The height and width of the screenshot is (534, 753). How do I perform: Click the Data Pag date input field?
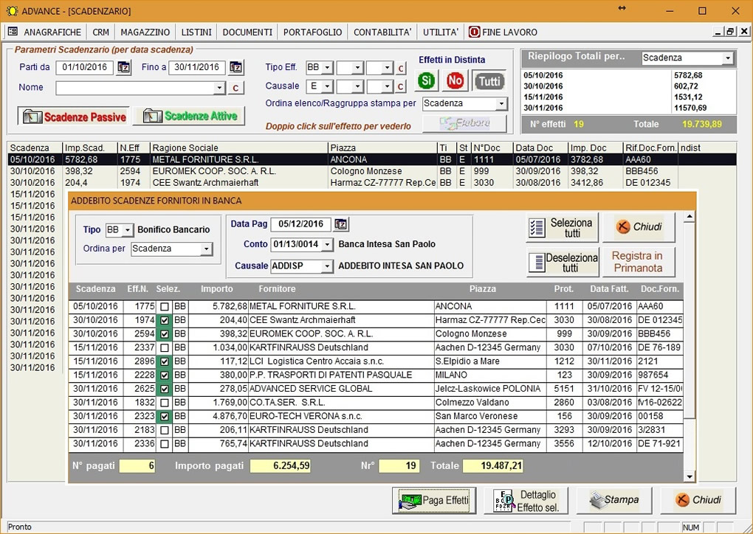coord(300,224)
